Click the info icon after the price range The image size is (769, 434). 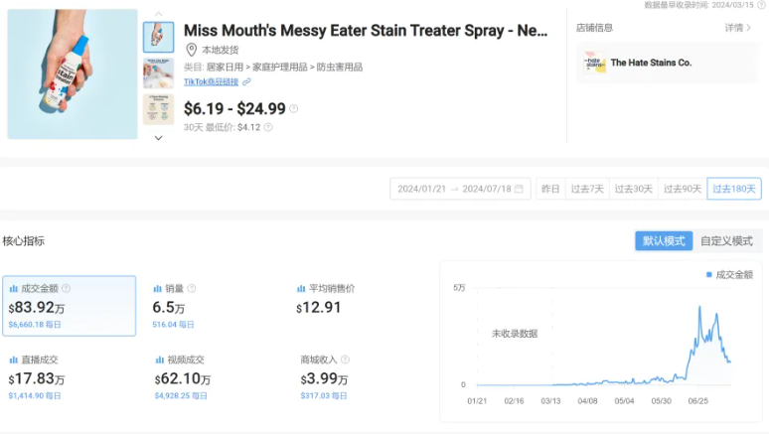293,109
